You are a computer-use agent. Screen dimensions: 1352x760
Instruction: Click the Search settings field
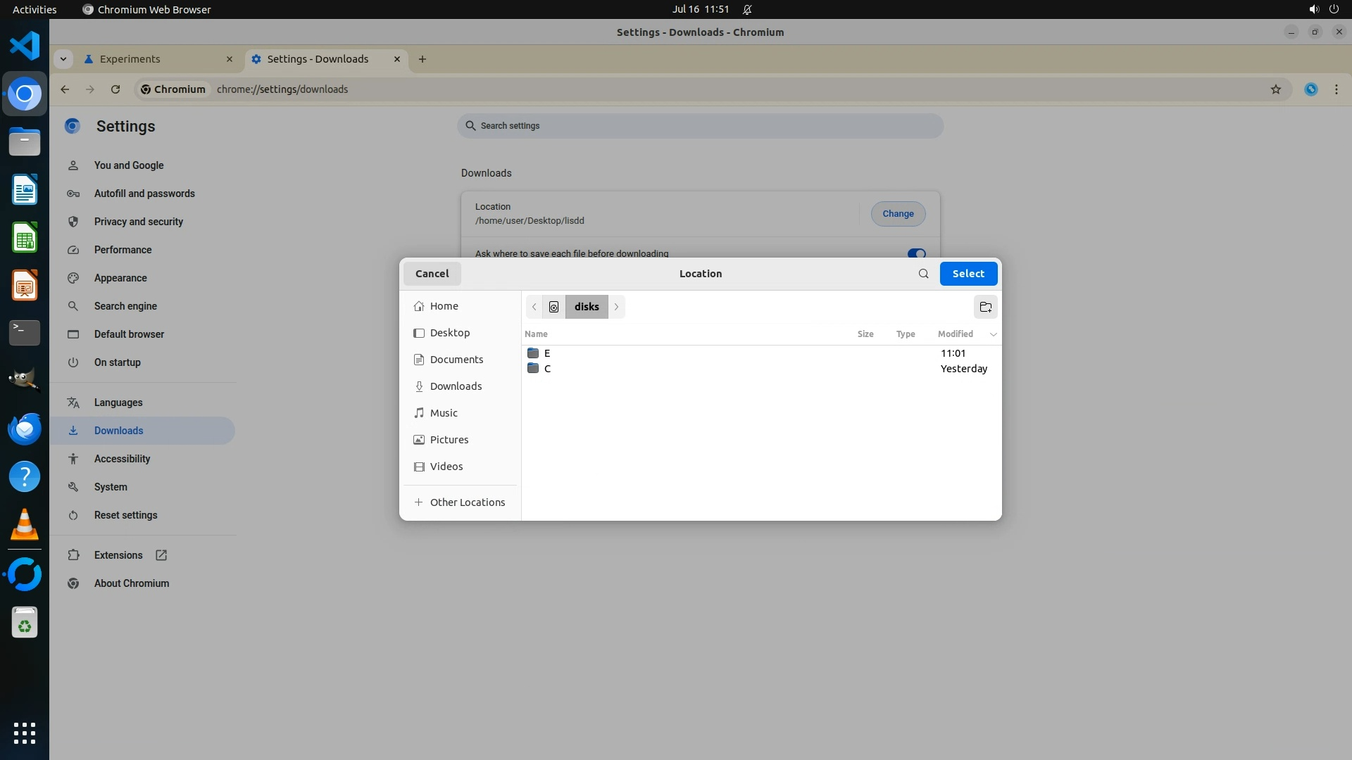tap(700, 126)
